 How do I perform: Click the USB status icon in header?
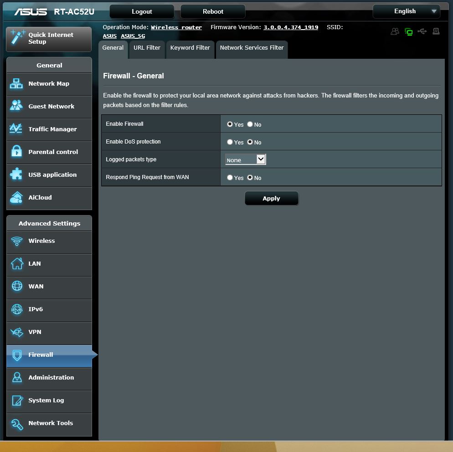(x=422, y=31)
